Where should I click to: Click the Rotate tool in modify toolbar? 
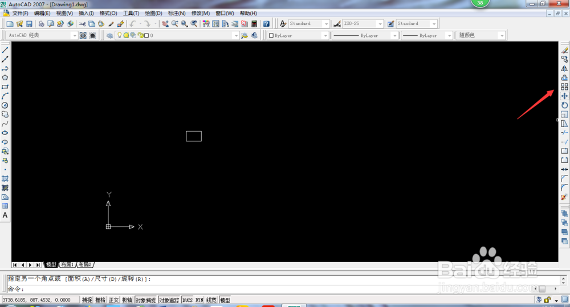pos(564,105)
